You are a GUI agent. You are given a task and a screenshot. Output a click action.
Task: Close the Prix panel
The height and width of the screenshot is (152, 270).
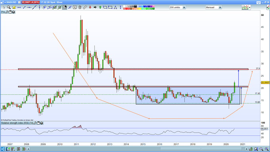[13, 12]
